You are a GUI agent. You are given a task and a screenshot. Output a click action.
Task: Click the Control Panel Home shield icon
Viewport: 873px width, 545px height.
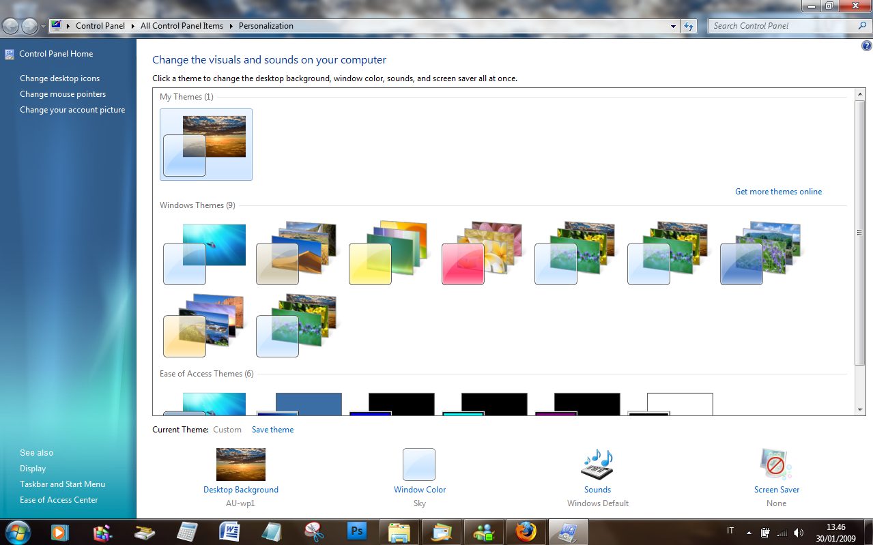pyautogui.click(x=10, y=54)
